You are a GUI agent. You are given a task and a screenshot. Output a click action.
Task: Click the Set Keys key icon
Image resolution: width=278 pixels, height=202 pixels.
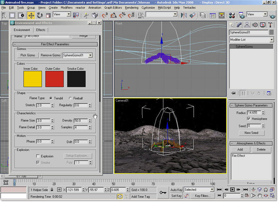tap(163, 193)
